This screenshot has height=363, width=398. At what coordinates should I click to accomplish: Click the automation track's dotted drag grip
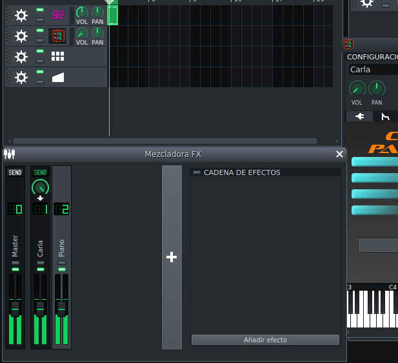click(x=8, y=78)
